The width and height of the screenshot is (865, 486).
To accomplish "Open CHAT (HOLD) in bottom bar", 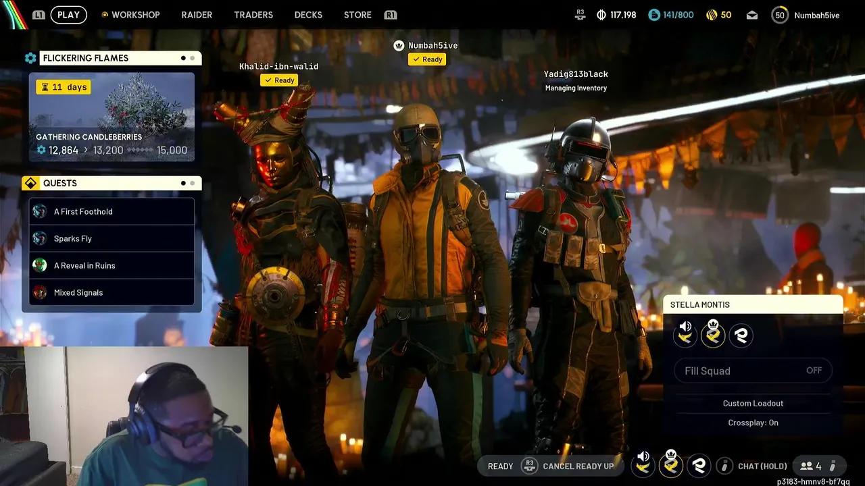I will (762, 466).
